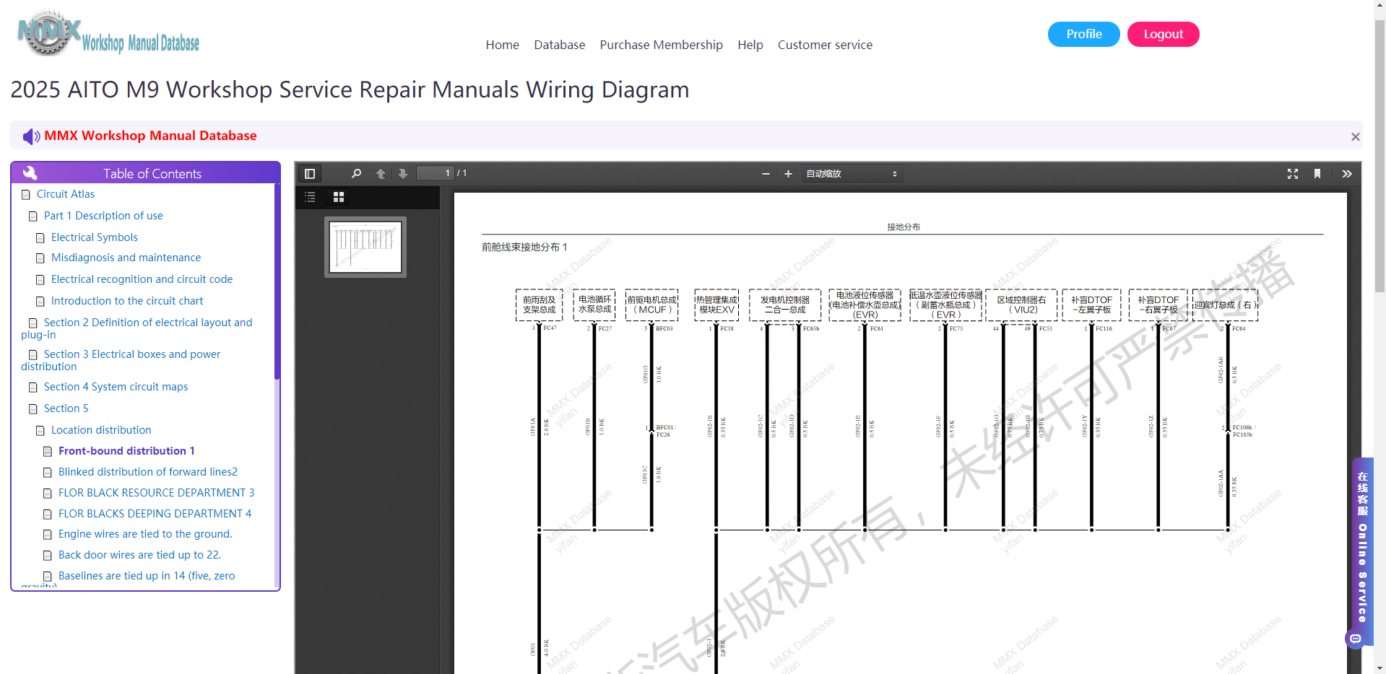
Task: Select the page 1 thumbnail
Action: 365,247
